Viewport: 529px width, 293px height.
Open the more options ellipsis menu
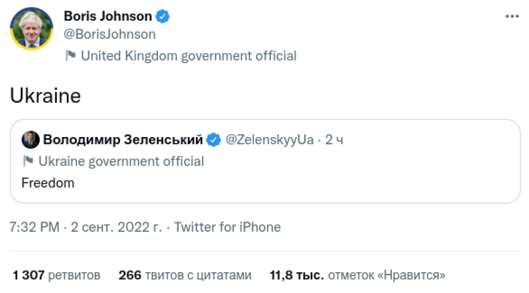[512, 16]
